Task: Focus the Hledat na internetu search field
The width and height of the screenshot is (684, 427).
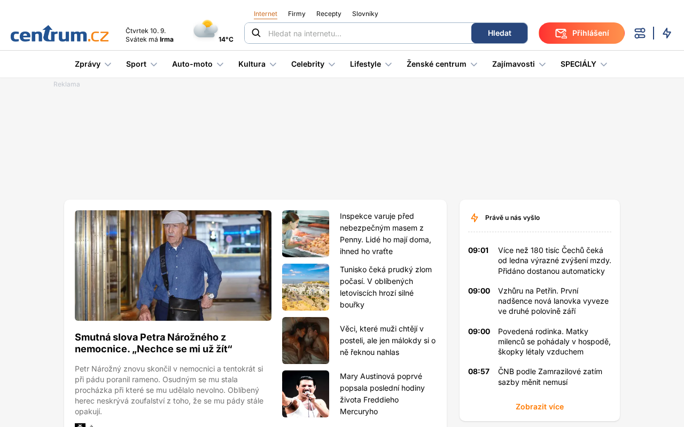Action: pyautogui.click(x=368, y=33)
